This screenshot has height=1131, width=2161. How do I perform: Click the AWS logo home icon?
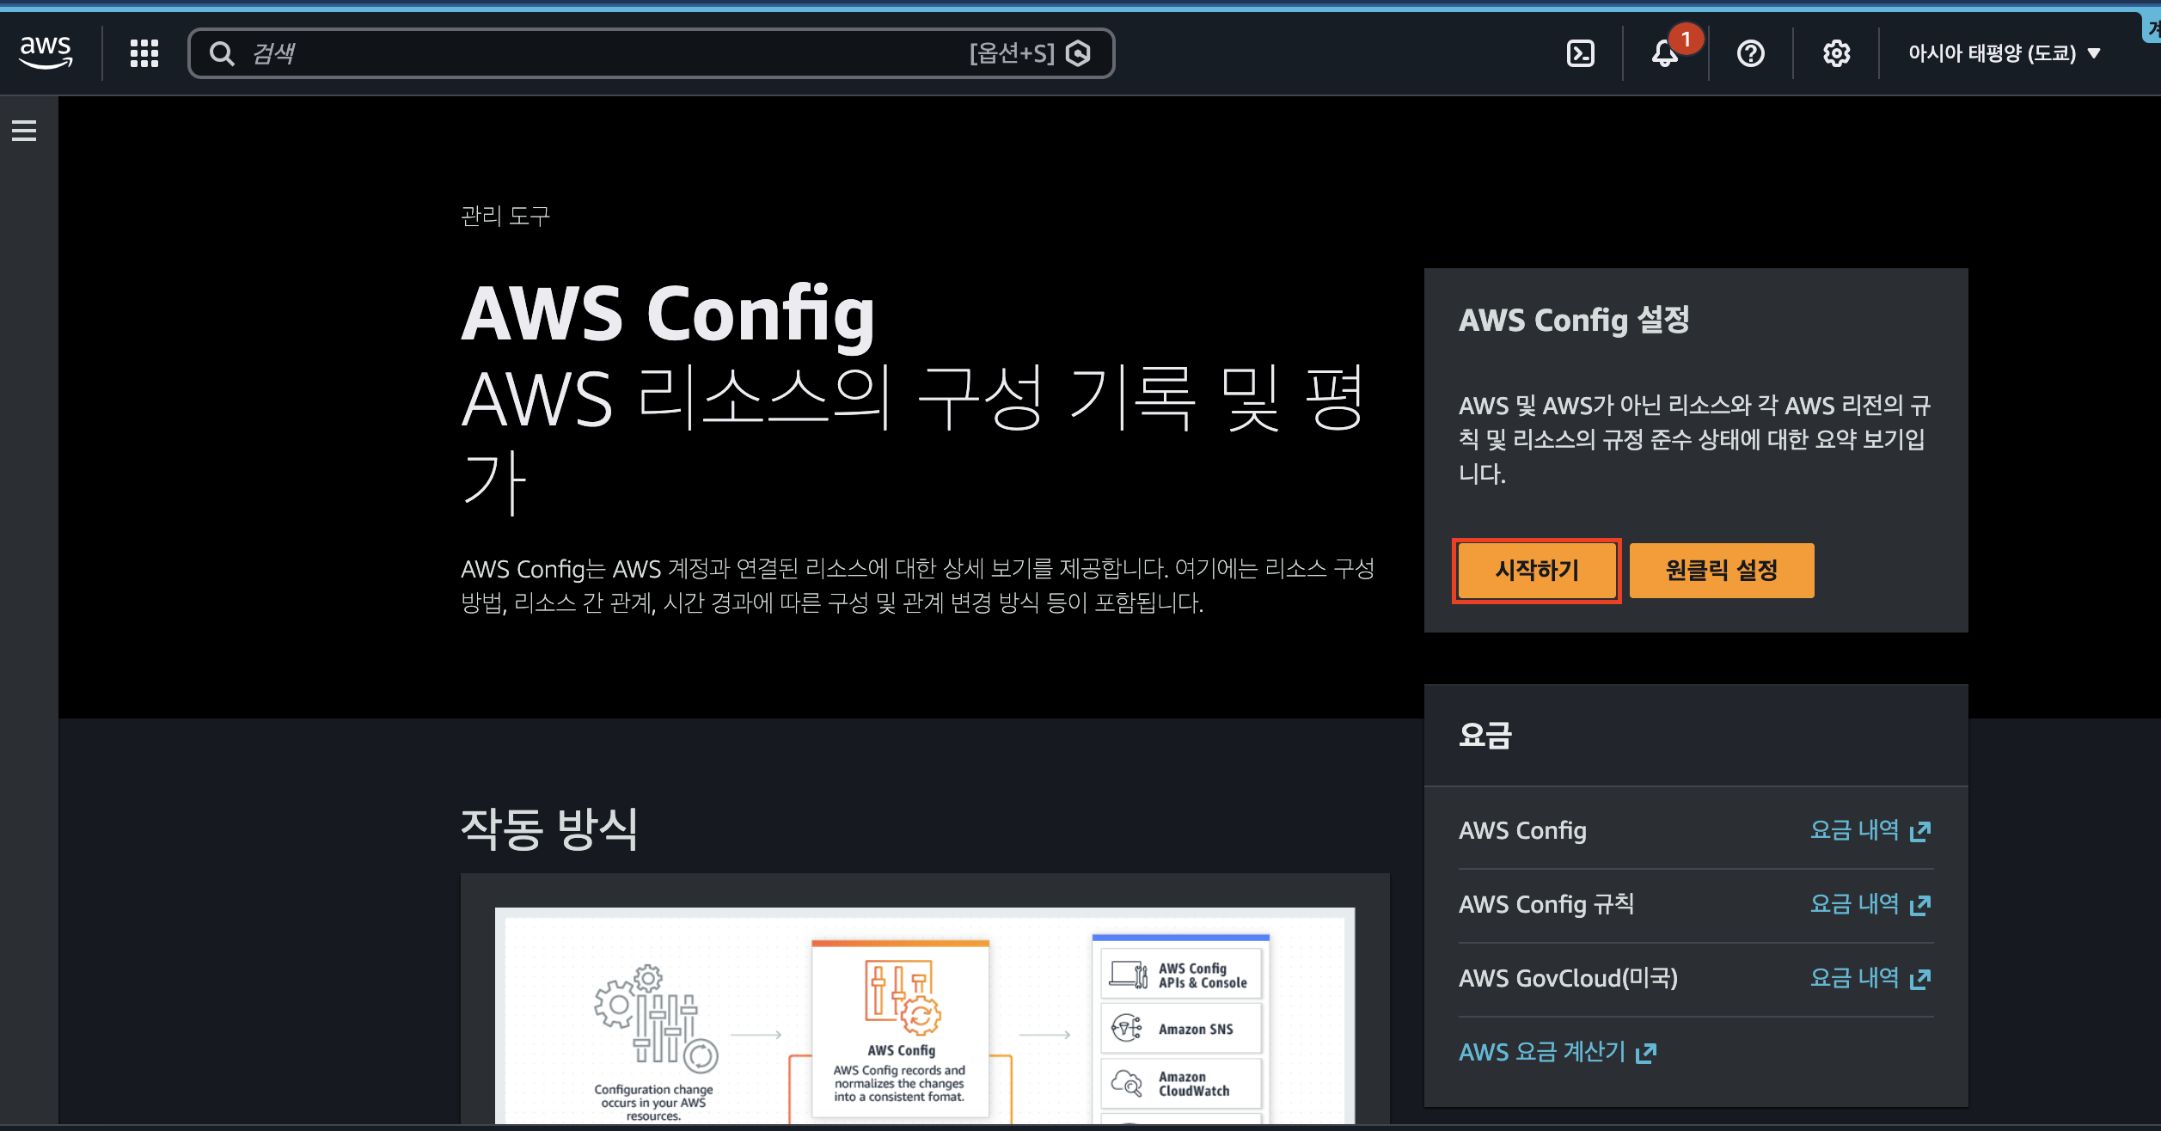pos(46,52)
